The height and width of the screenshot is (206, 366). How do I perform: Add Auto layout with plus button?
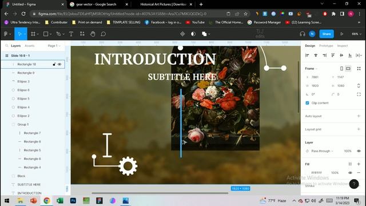pos(359,116)
